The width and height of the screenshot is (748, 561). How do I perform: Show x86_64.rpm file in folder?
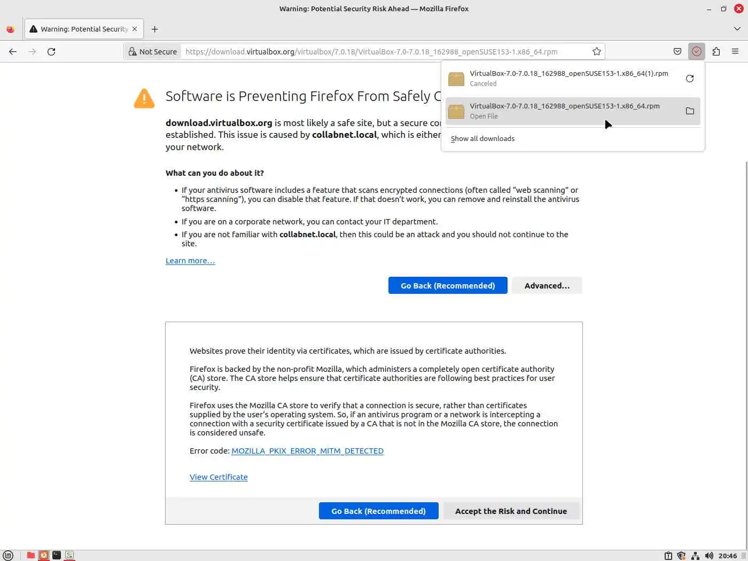click(x=690, y=111)
